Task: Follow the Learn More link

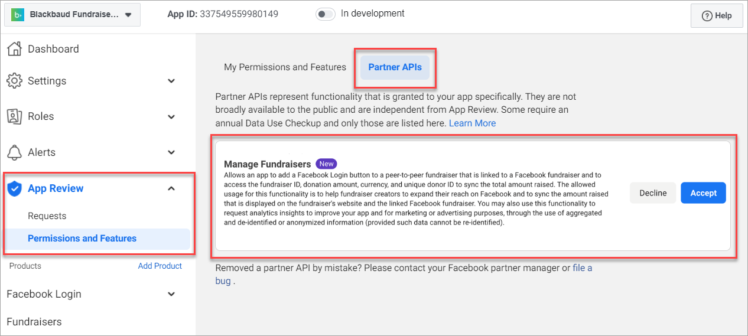Action: 472,123
